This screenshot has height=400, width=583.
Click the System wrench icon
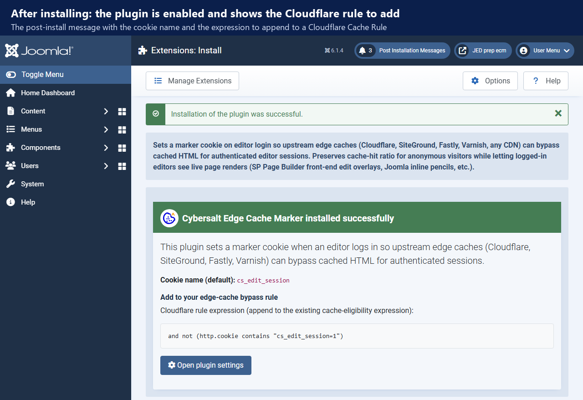tap(10, 184)
